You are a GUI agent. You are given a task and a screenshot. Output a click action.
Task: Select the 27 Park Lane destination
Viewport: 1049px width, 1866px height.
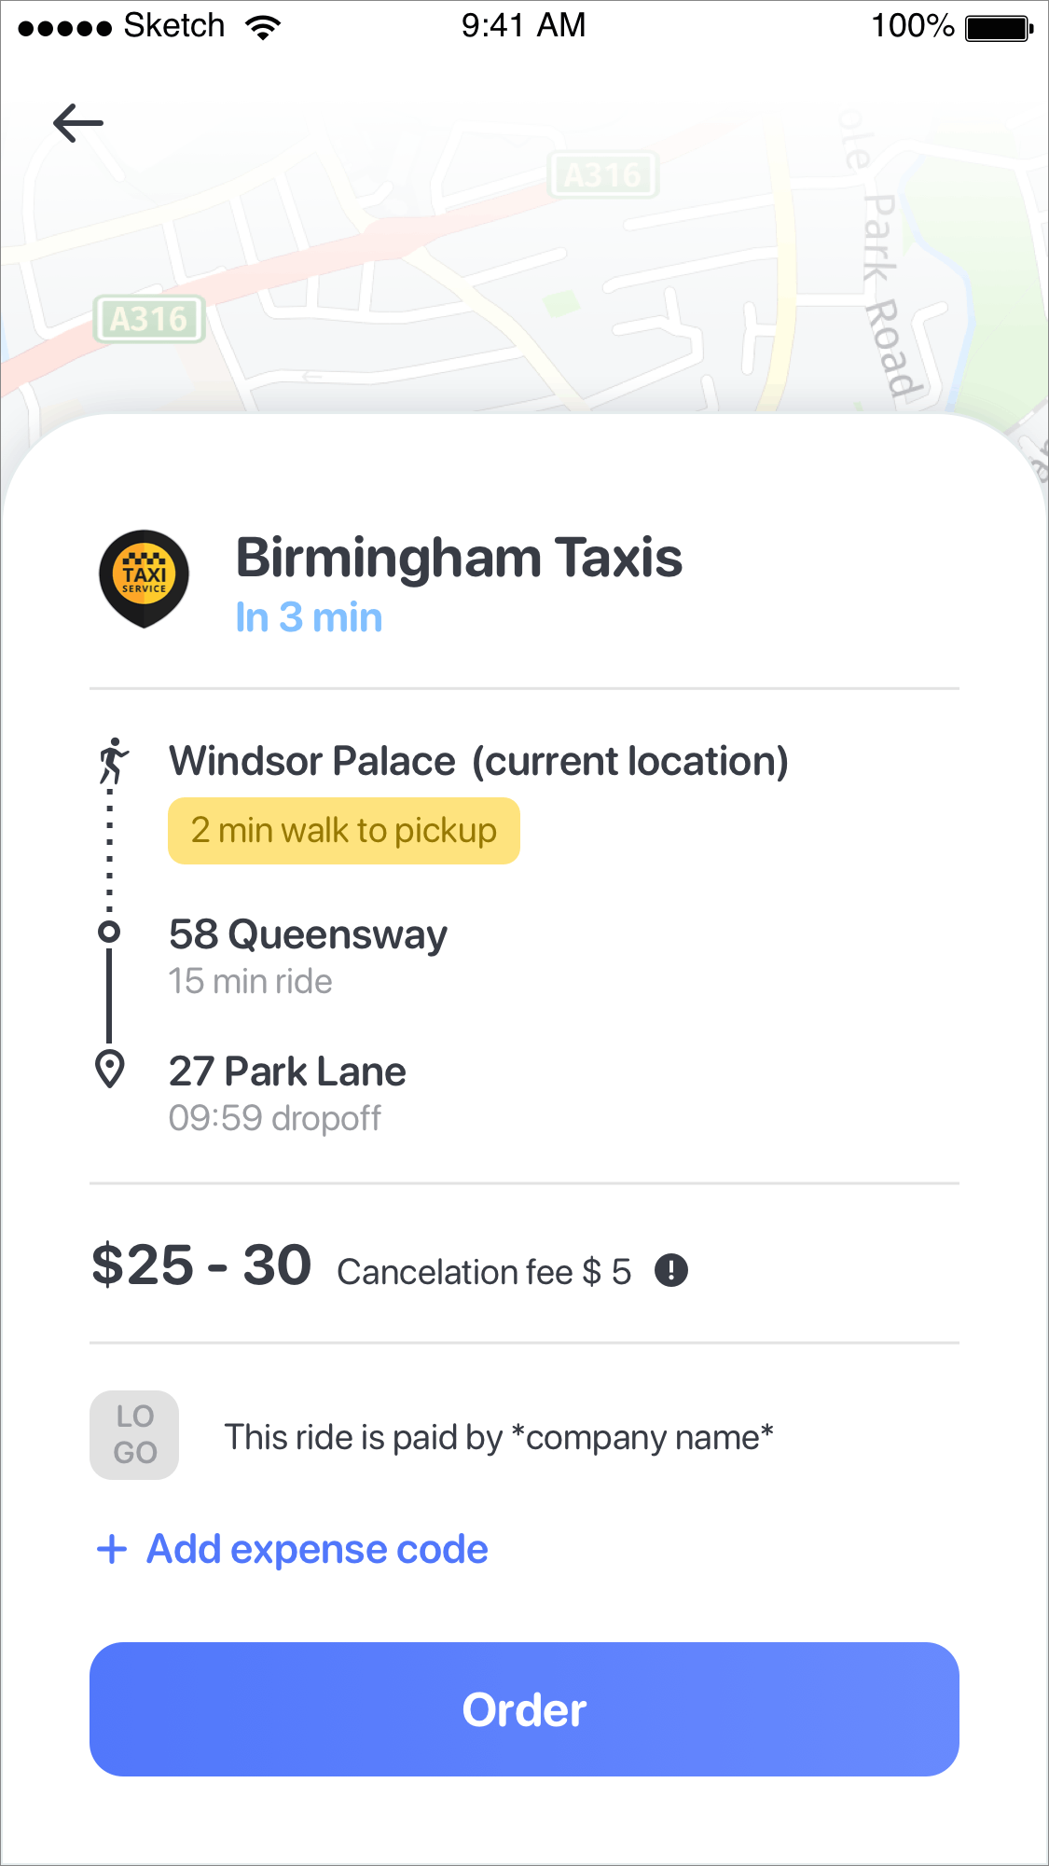click(x=287, y=1071)
